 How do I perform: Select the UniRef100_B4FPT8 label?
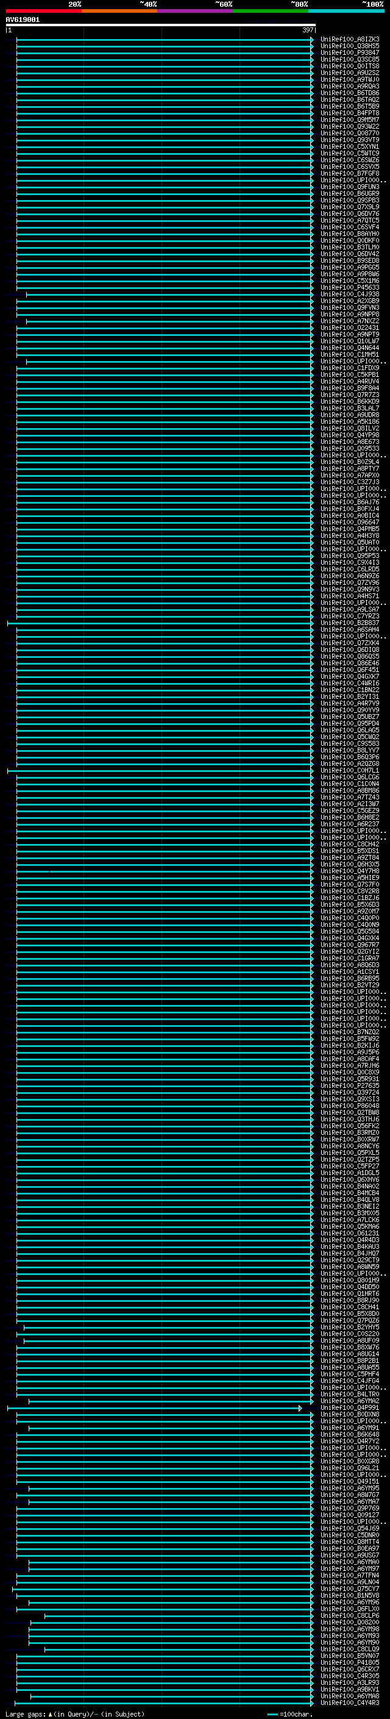coord(350,113)
